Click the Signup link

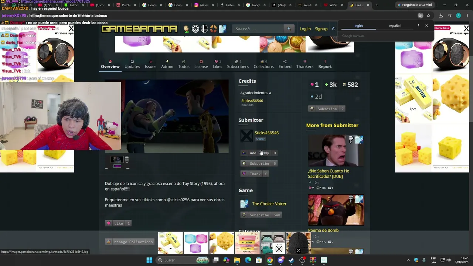click(321, 29)
